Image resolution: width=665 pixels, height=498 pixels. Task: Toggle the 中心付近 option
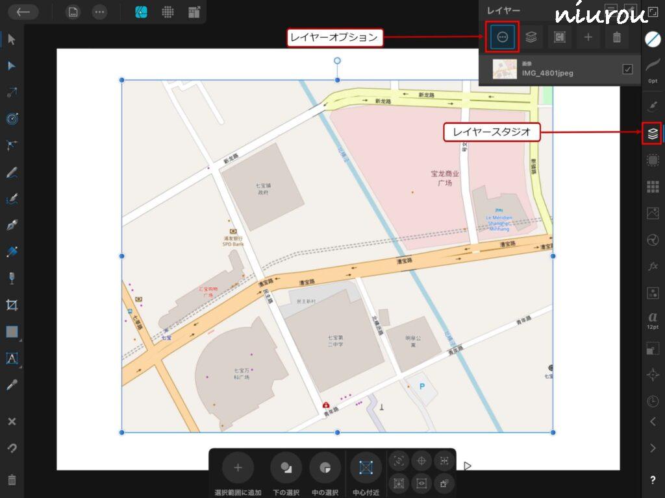pos(366,468)
